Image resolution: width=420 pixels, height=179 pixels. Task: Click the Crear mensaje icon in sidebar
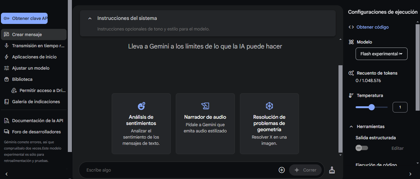point(7,34)
